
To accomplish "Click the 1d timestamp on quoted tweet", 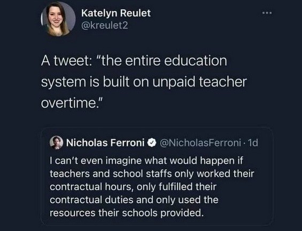I will click(x=253, y=143).
